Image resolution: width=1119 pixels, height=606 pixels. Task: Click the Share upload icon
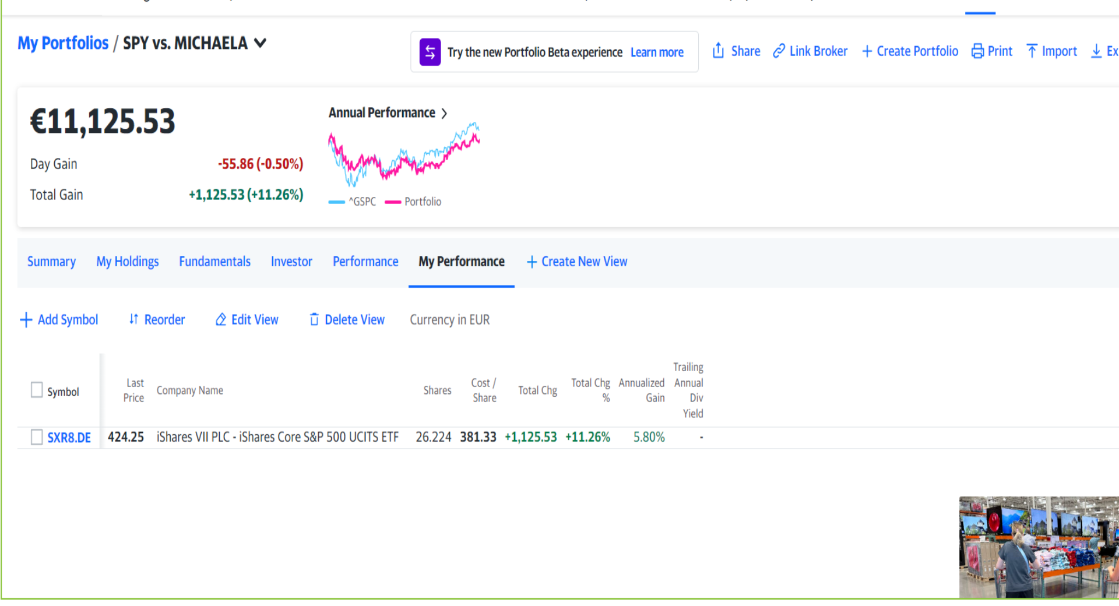pos(718,51)
